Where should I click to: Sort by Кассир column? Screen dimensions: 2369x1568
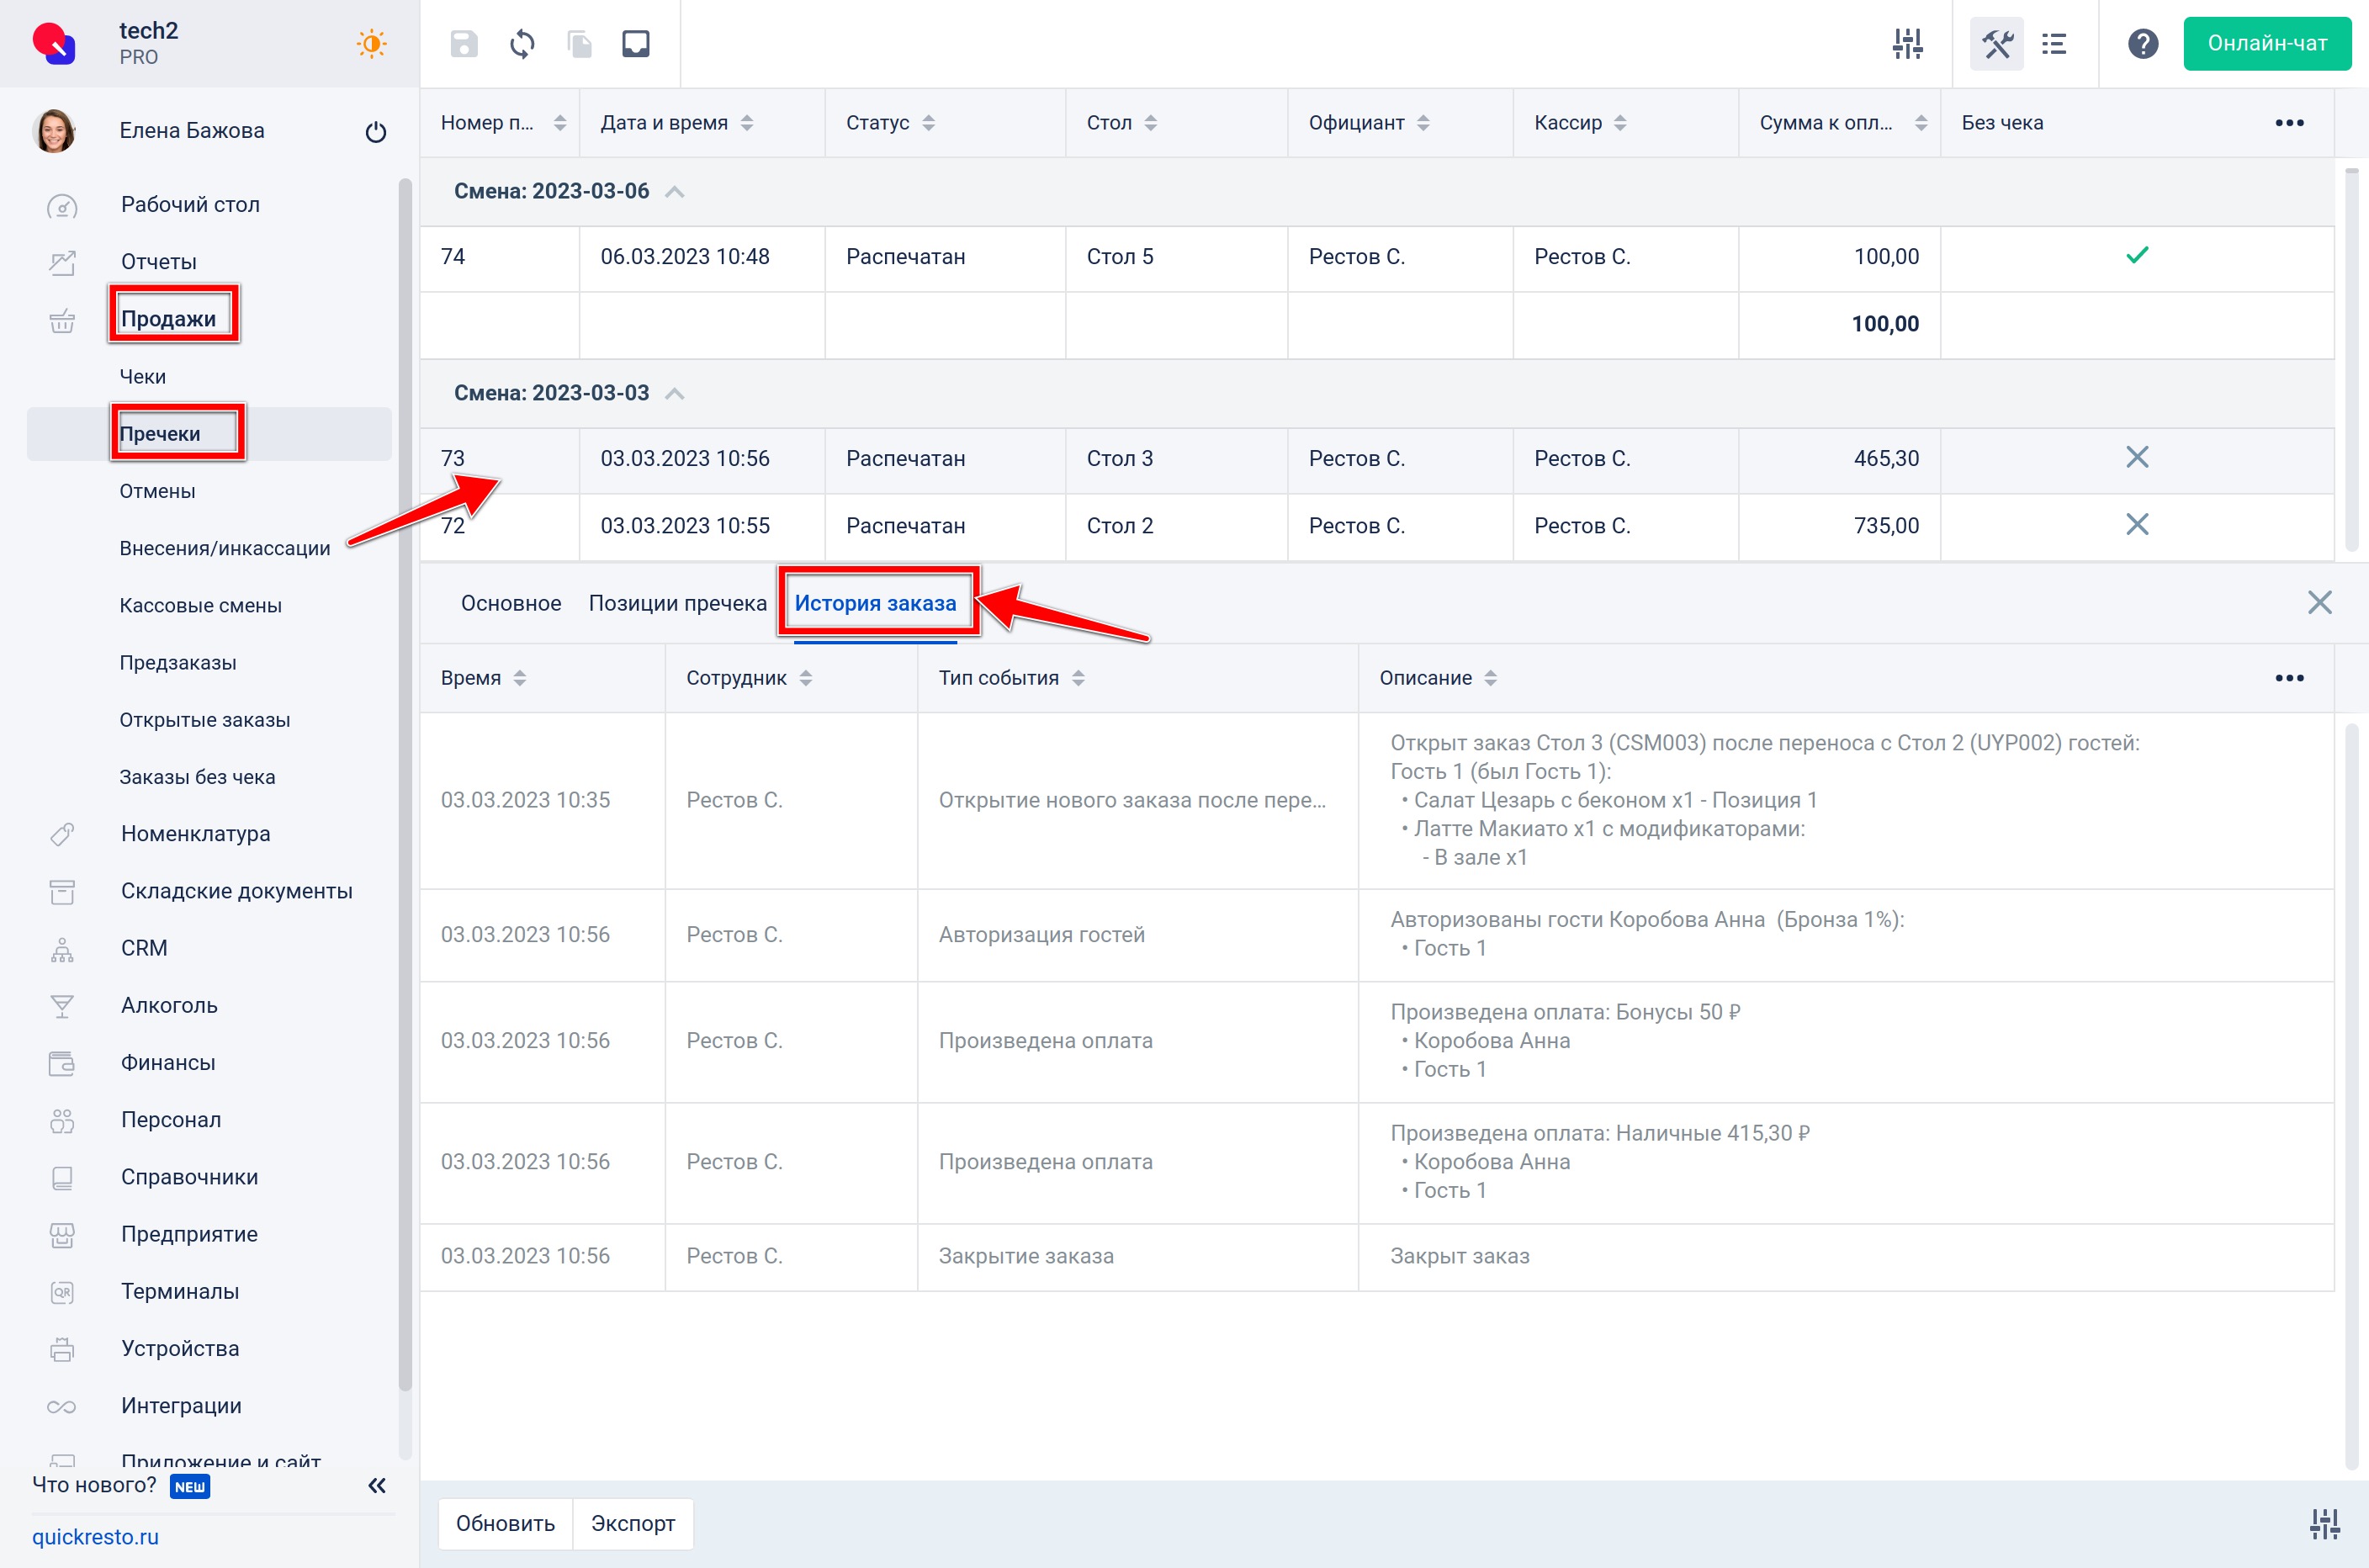click(x=1620, y=123)
